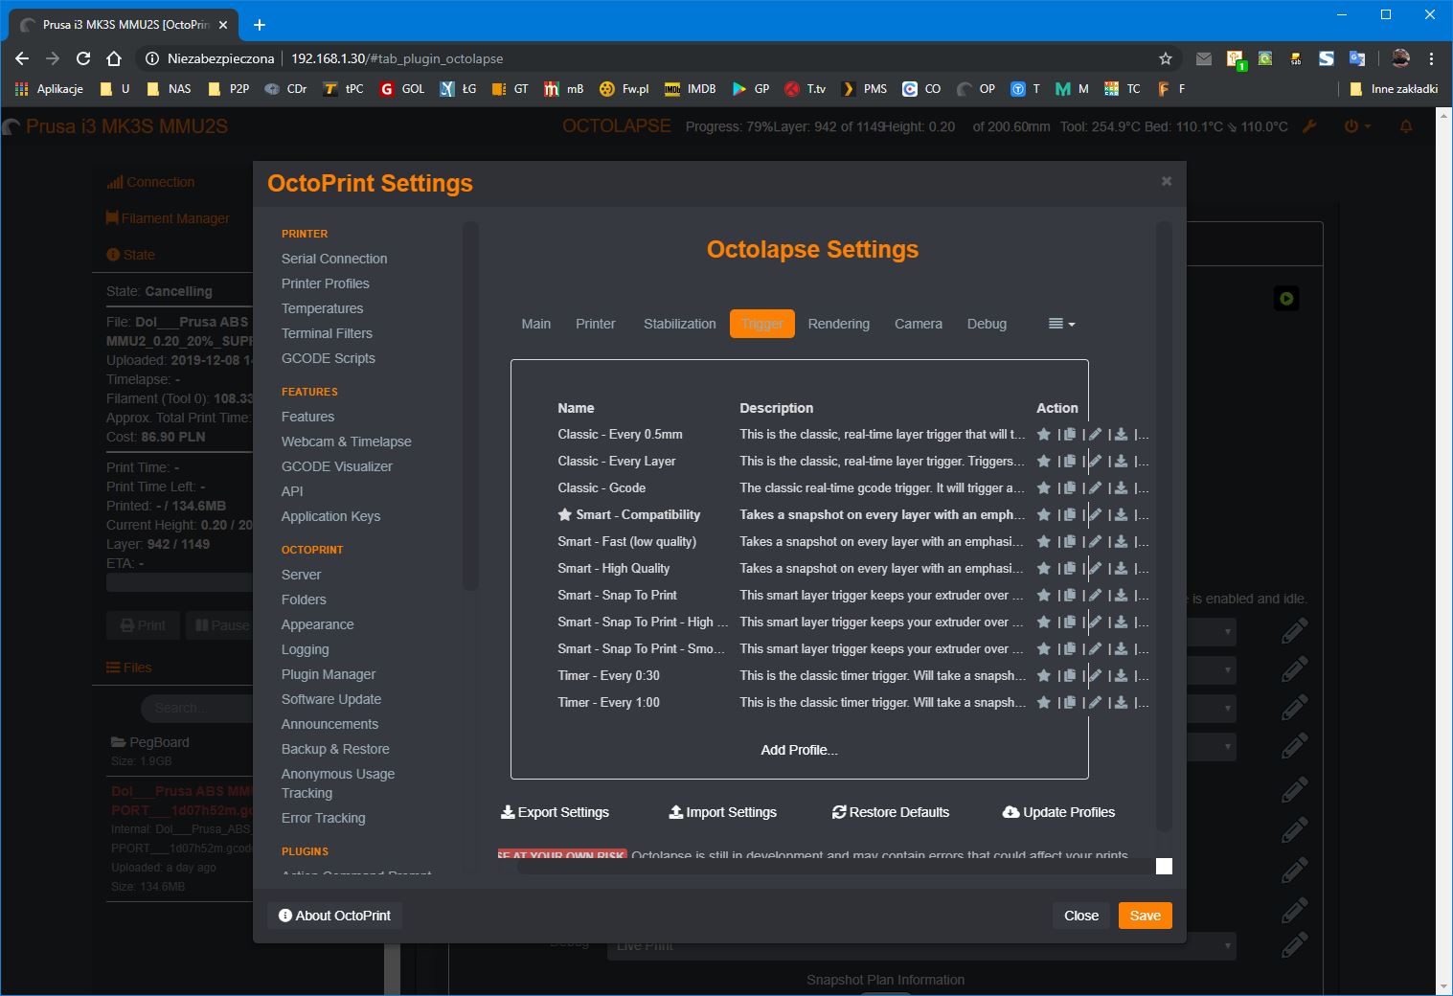Set Classic - Every 0.5mm as default with its star
The height and width of the screenshot is (996, 1453).
1044,434
